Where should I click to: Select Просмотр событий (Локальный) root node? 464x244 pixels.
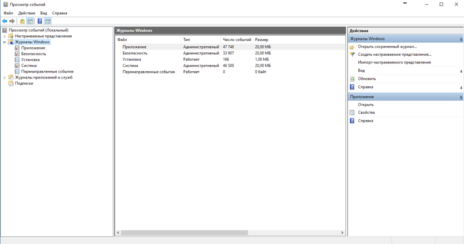tap(39, 30)
